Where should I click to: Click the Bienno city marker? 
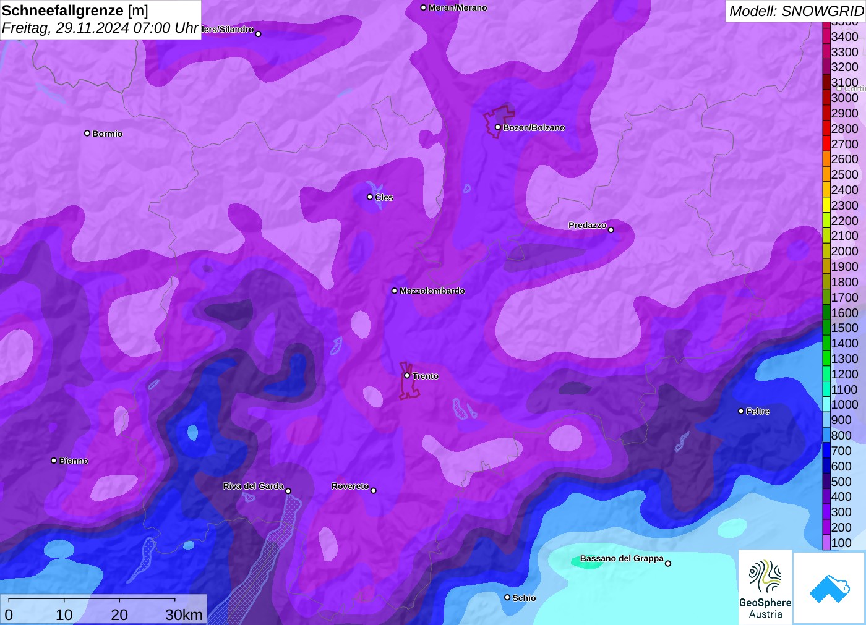coord(54,461)
